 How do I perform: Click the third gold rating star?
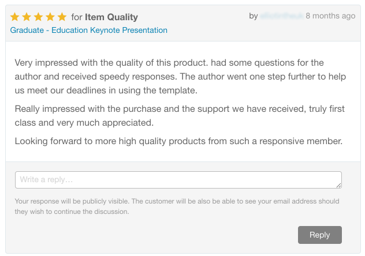[x=38, y=17]
